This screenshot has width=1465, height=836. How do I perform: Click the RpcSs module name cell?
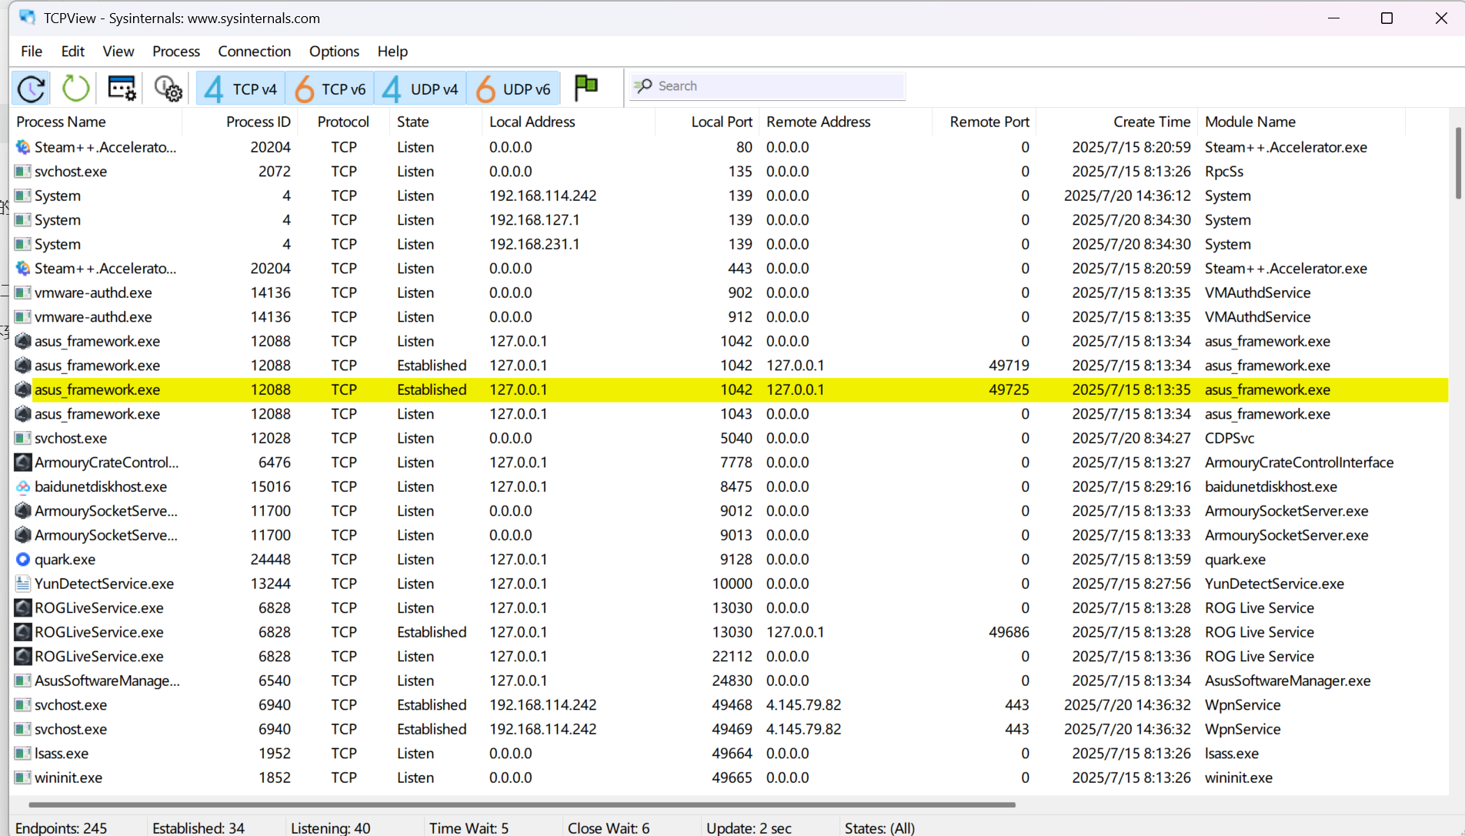[x=1224, y=172]
